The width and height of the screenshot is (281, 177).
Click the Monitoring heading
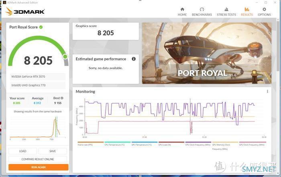pyautogui.click(x=85, y=92)
